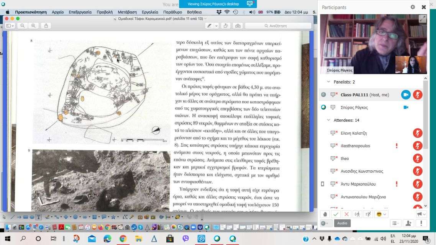Click the participants list scrollbar
The image size is (436, 245).
pyautogui.click(x=426, y=115)
